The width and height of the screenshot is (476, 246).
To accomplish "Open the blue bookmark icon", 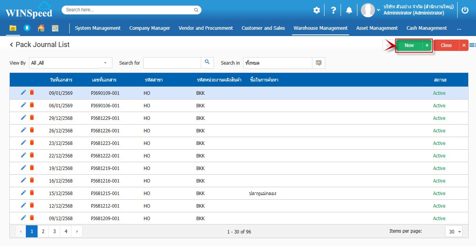I will coord(27,28).
